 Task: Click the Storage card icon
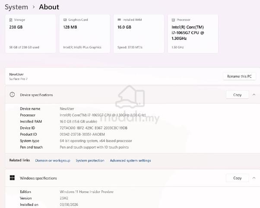point(11,20)
